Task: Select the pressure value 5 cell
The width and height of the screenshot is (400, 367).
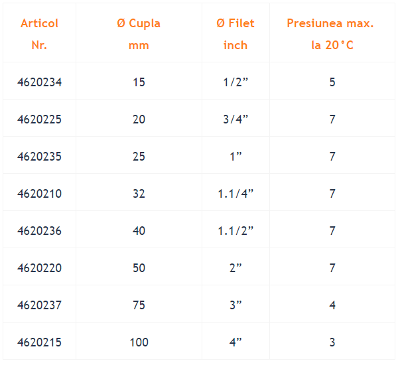Action: pyautogui.click(x=332, y=82)
